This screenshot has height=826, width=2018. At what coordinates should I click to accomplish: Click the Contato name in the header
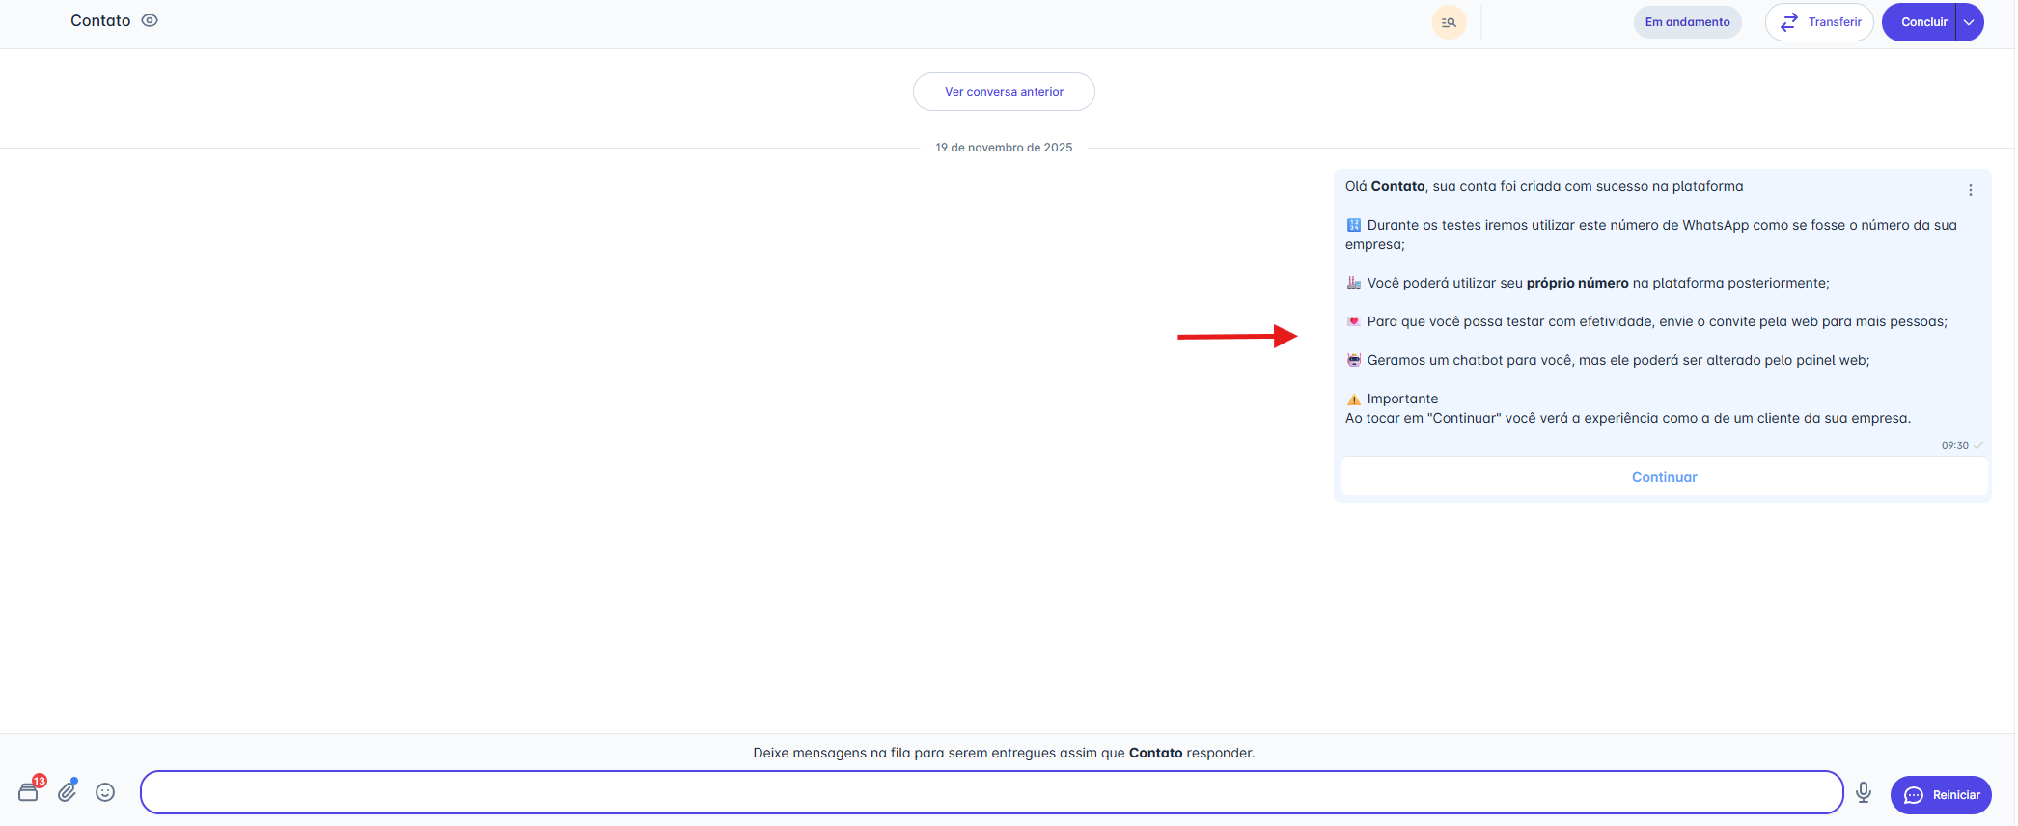coord(100,20)
